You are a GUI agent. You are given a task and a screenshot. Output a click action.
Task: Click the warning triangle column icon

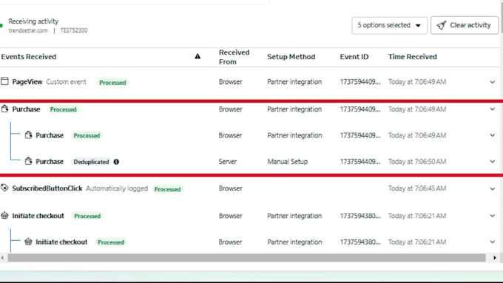pyautogui.click(x=198, y=56)
